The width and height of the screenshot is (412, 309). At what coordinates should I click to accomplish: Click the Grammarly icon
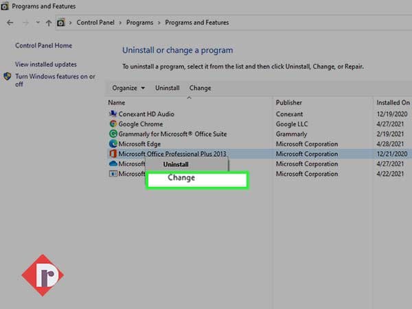(113, 134)
